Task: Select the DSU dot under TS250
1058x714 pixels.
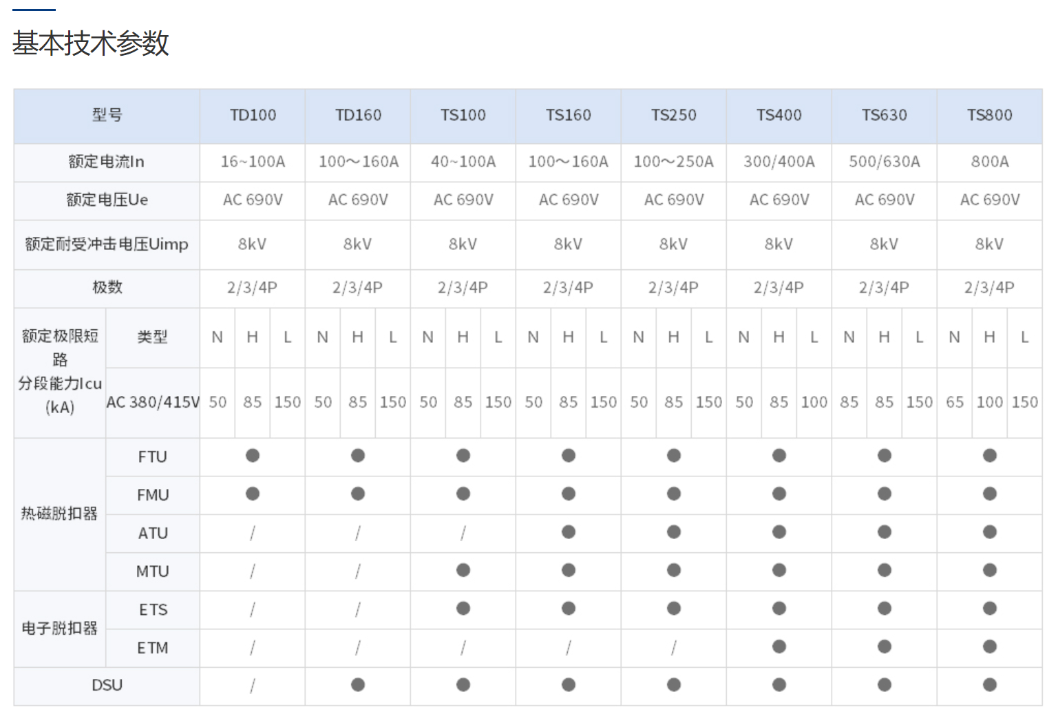Action: 674,685
